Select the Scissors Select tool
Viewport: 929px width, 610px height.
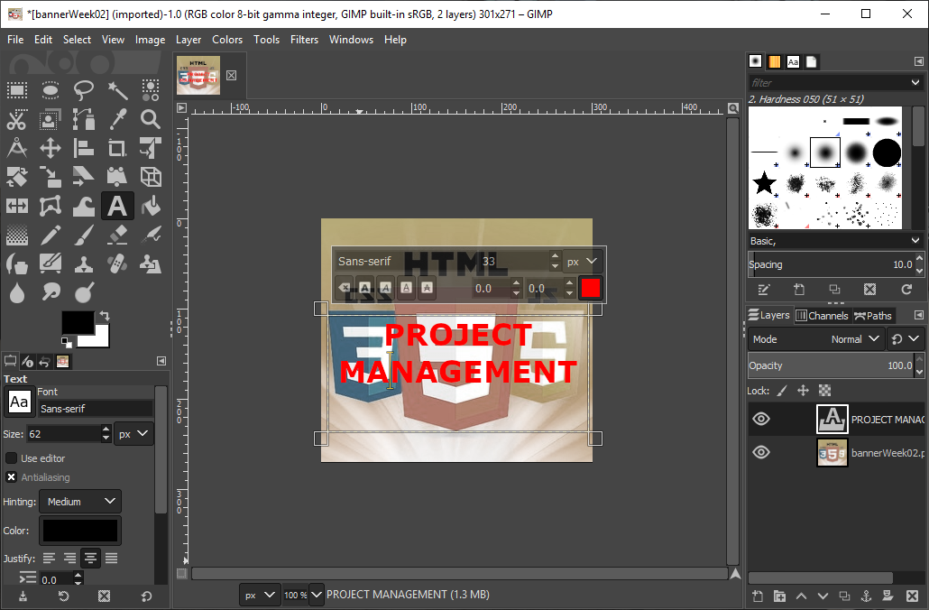click(16, 119)
